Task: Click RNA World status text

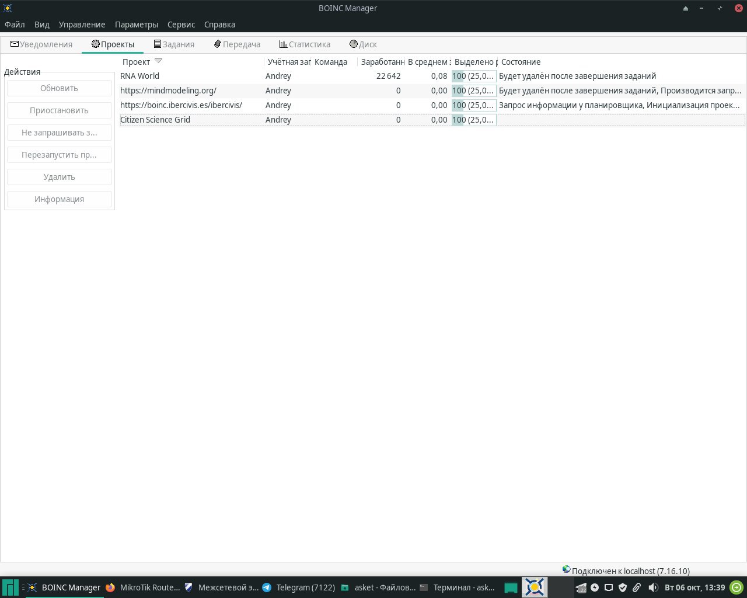Action: coord(577,76)
